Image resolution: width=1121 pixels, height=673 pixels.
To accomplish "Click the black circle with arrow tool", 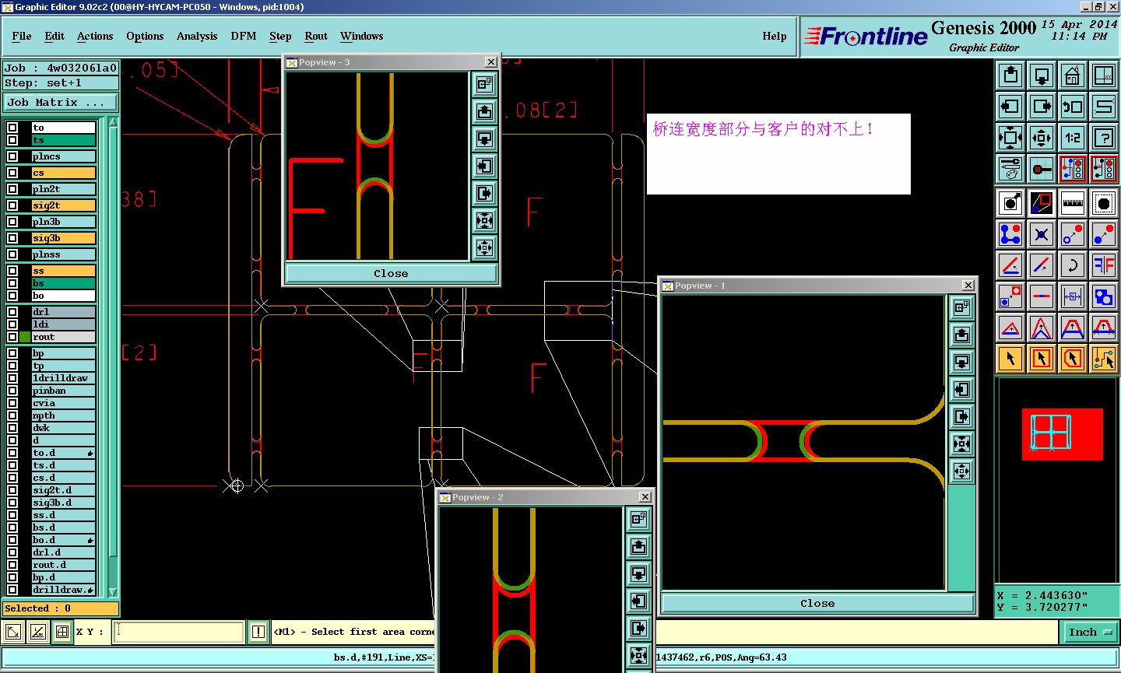I will coord(1010,203).
